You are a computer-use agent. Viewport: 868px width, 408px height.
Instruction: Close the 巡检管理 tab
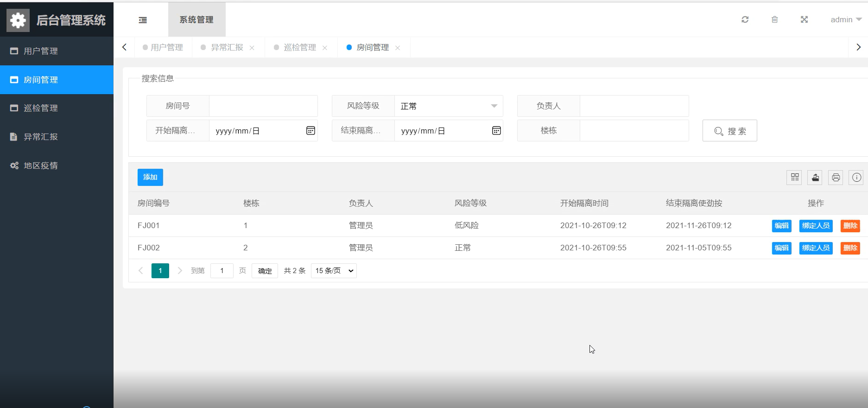[325, 48]
